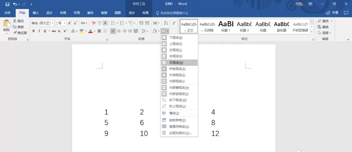Screen dimensions: 352x152
Task: Click the Copy (复制) button
Action: (x=18, y=27)
